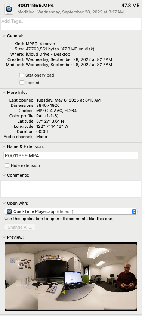
Task: Click the QuickTime Player icon in Open with
Action: pyautogui.click(x=9, y=211)
